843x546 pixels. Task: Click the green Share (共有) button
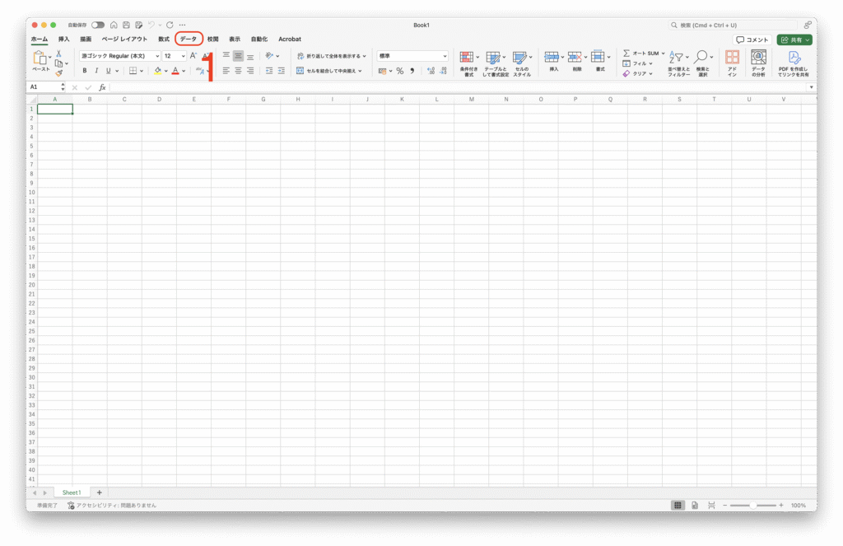pyautogui.click(x=794, y=40)
